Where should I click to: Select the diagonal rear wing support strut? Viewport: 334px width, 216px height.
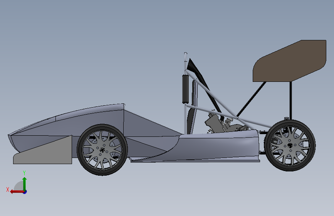click(x=251, y=99)
